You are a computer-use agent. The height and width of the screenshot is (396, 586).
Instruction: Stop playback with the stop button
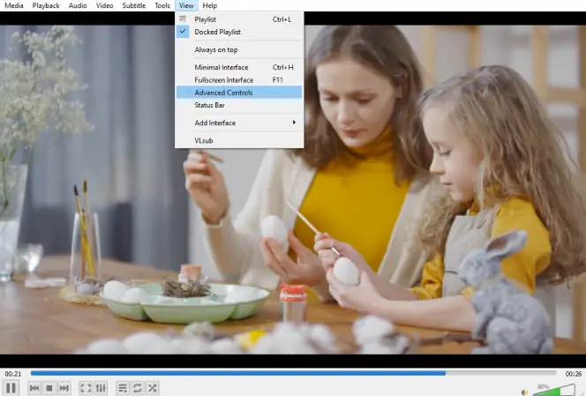49,388
